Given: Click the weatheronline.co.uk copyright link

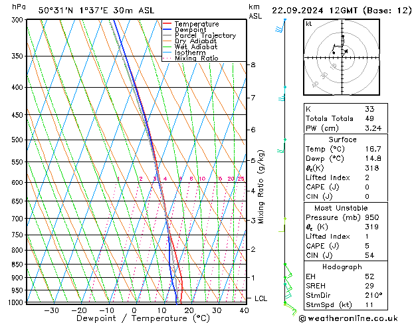Looking at the screenshot, I should click(348, 318).
